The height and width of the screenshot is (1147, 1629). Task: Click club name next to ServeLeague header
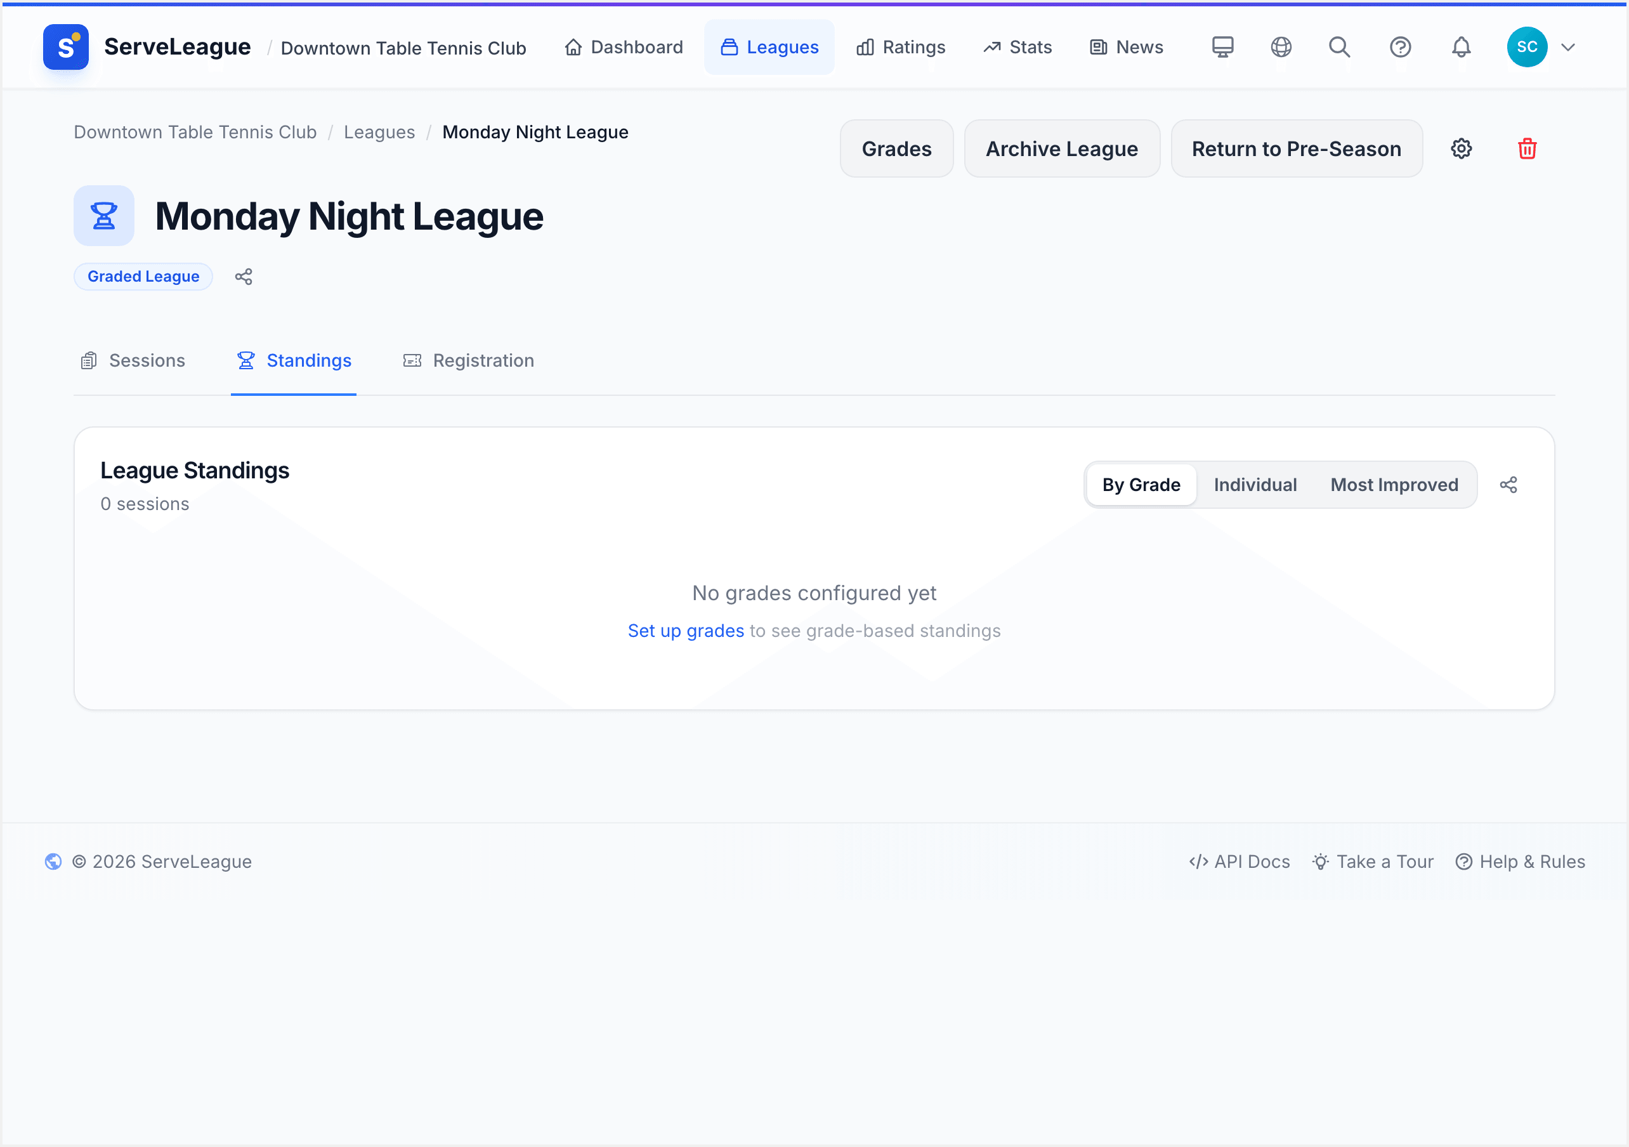403,48
